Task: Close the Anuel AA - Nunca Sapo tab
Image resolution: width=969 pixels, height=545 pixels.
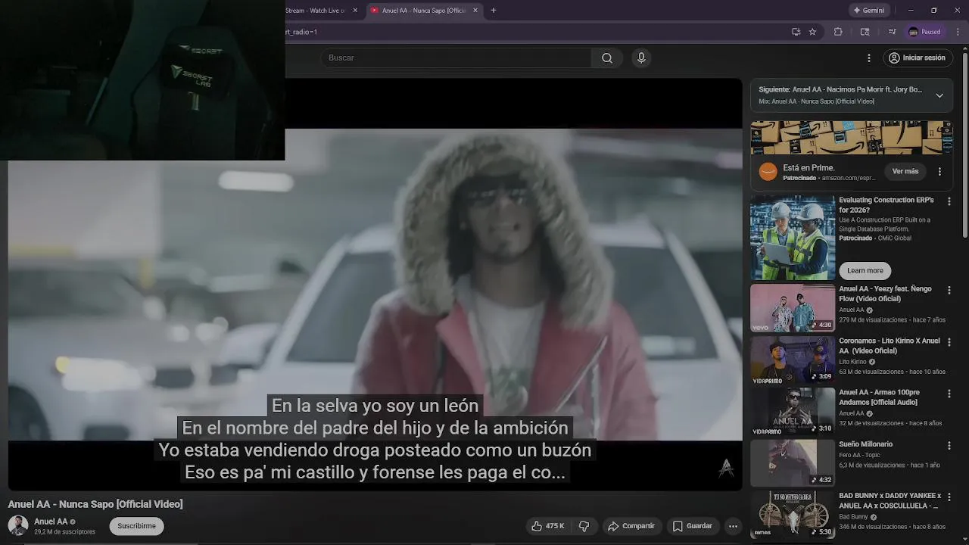Action: (475, 11)
